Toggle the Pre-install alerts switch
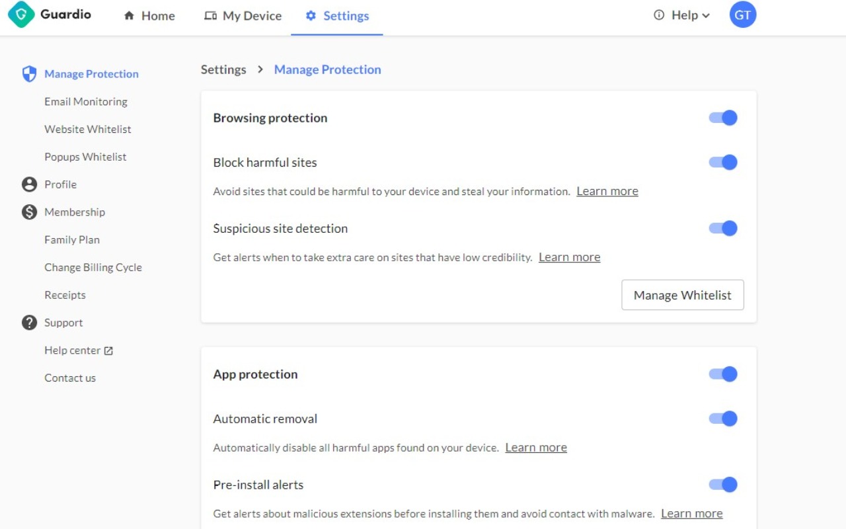Viewport: 846px width, 529px height. click(723, 485)
